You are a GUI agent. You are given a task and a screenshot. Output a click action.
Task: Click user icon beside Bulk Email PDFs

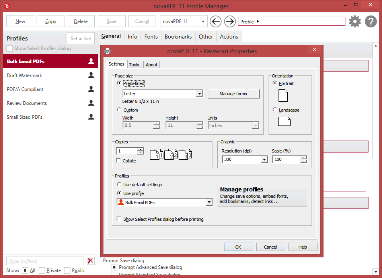[x=91, y=61]
